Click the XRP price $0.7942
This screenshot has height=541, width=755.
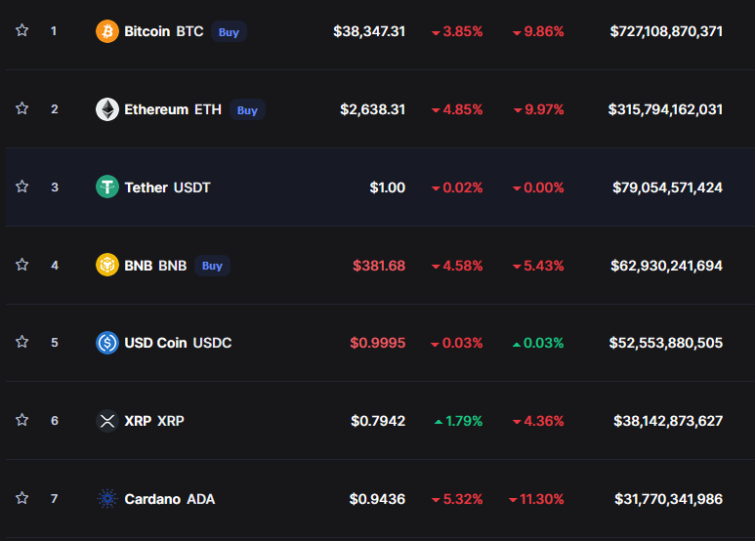[378, 421]
